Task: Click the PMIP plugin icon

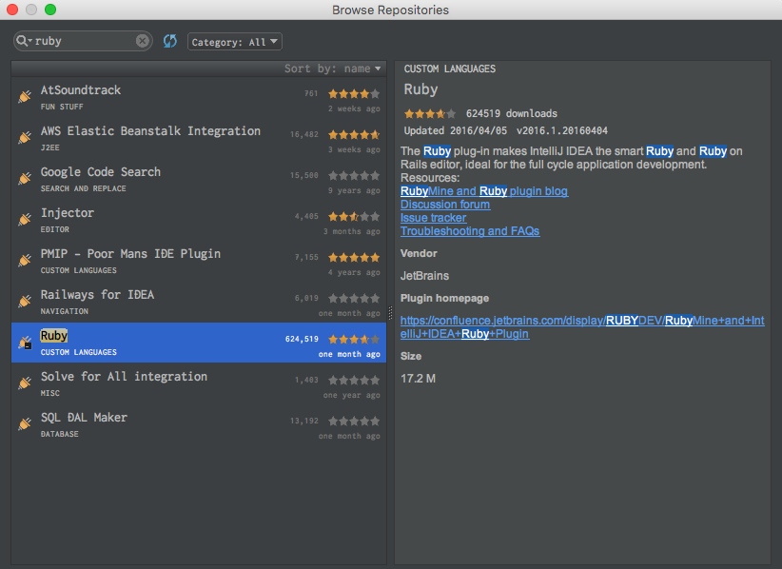Action: click(x=25, y=261)
